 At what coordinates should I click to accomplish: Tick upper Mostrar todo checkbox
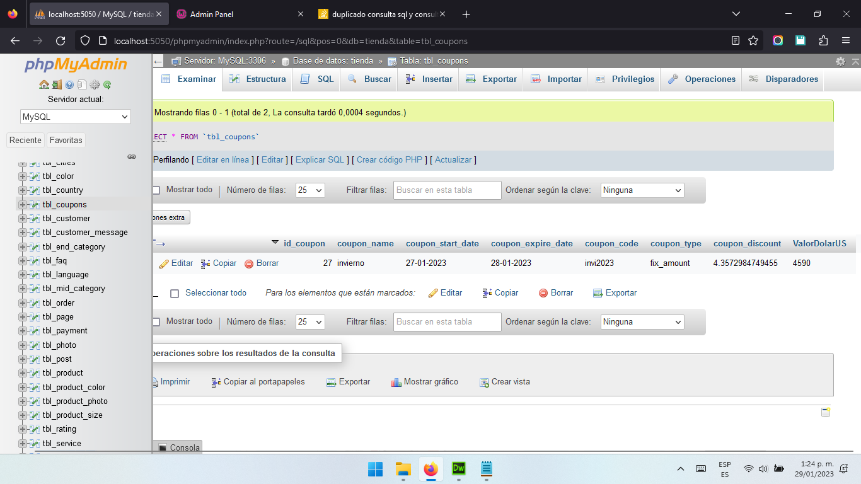(156, 190)
